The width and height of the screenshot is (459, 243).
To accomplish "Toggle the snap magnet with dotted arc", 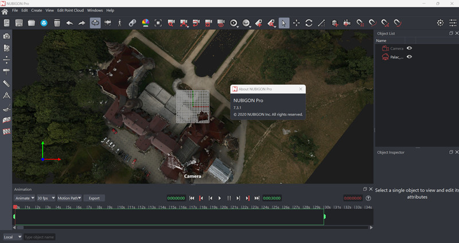I will click(x=397, y=23).
